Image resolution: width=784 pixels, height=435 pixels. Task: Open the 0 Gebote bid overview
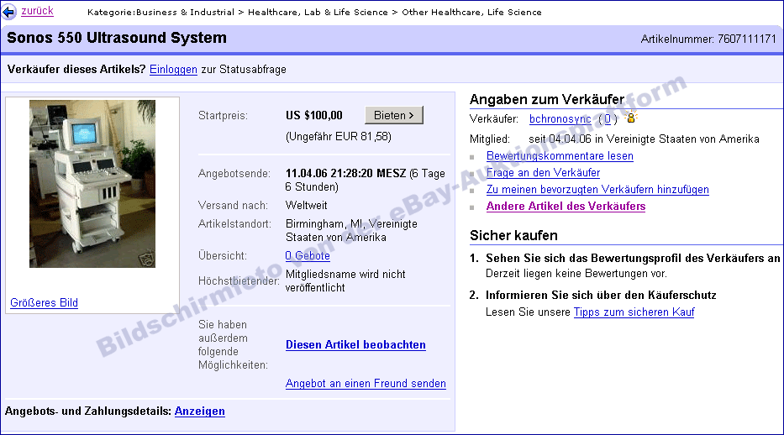pos(308,255)
